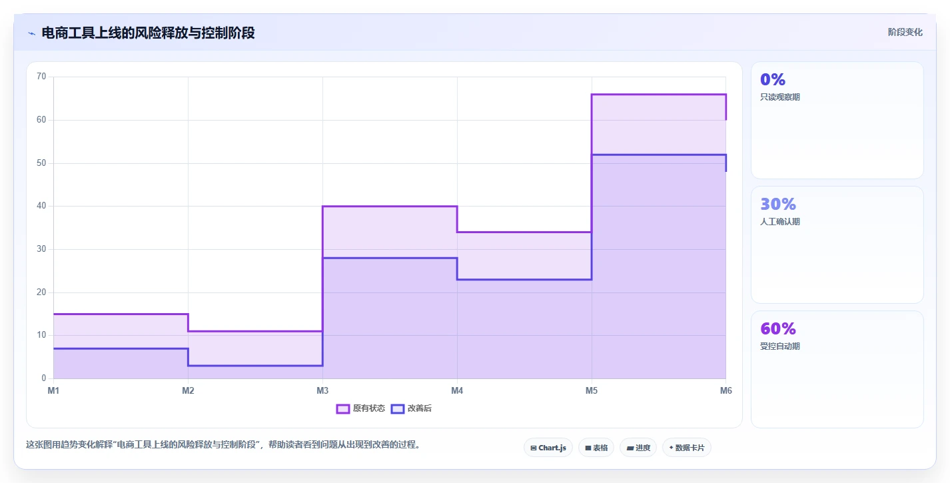
Task: Click the M6 x-axis label
Action: 725,390
